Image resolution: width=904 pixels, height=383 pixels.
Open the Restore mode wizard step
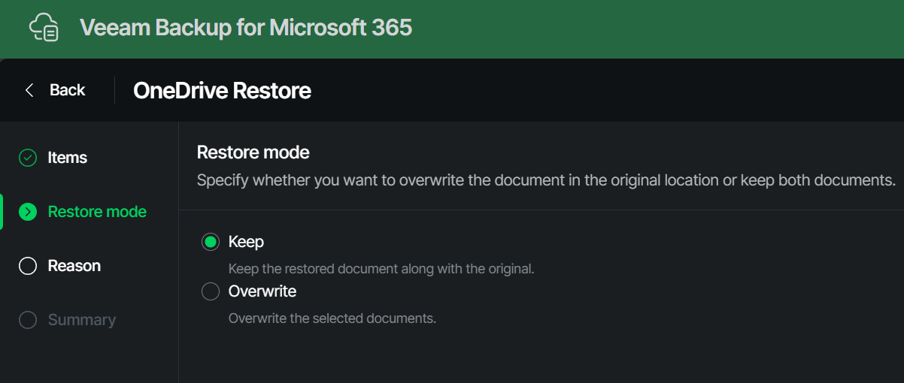[97, 212]
